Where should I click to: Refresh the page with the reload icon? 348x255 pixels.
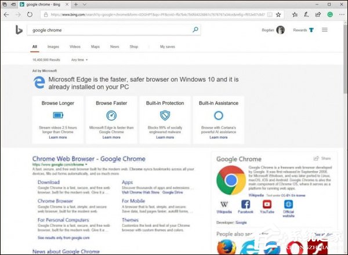click(30, 14)
